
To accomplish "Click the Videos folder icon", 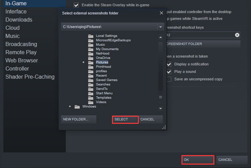I will coord(91,102).
